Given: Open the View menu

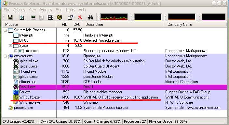Looking at the screenshot, I should coord(32,10).
